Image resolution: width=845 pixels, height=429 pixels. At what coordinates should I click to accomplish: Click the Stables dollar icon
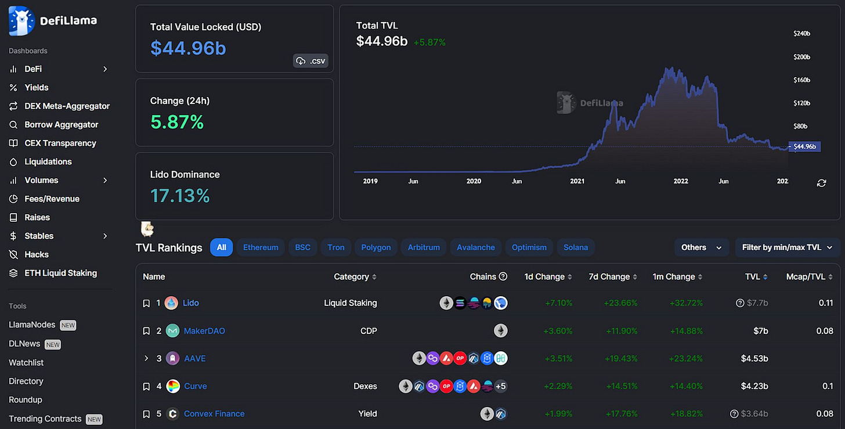[13, 236]
